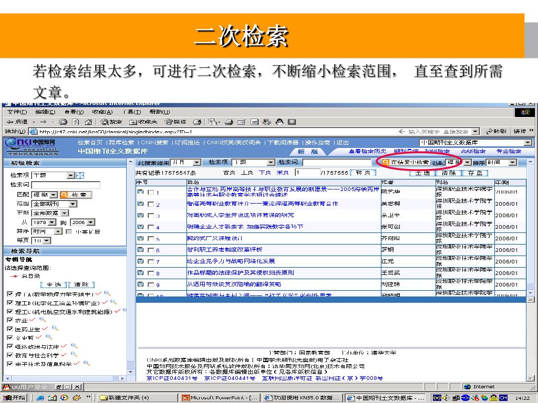Click the left panel vertical scrollbar down arrow
Viewport: 538px width, 403px height.
pos(130,372)
